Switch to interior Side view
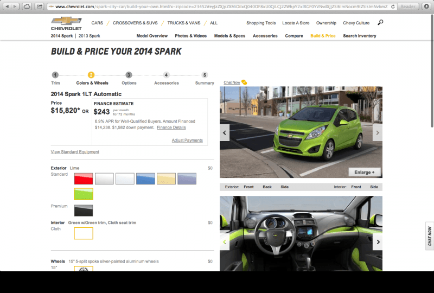 point(374,187)
